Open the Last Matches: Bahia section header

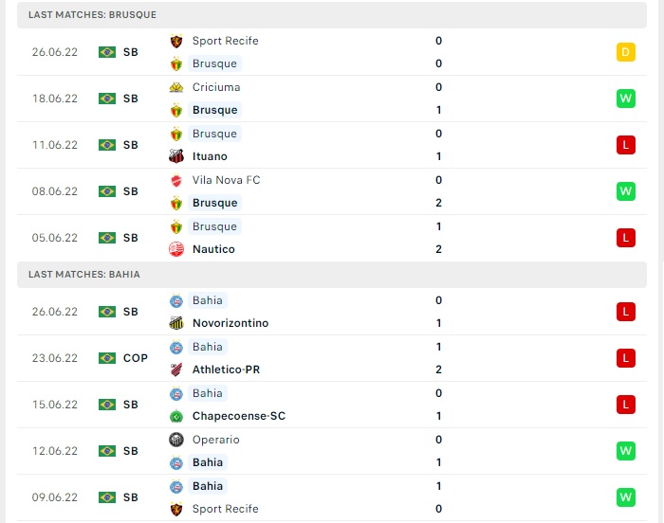pos(332,275)
